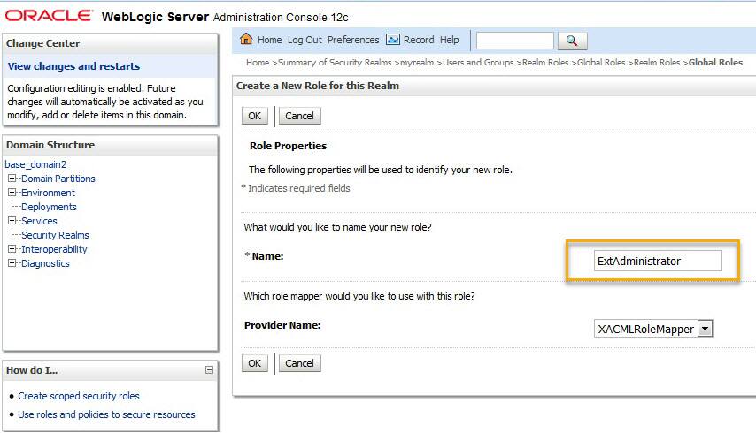
Task: Go to Summary of Security Realms breadcrumb
Action: (x=335, y=63)
